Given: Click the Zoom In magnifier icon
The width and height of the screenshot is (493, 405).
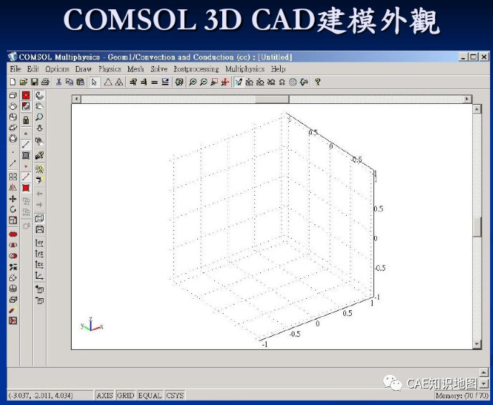Looking at the screenshot, I should click(193, 82).
